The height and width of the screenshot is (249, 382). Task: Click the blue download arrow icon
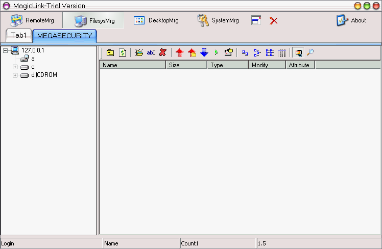(x=204, y=52)
